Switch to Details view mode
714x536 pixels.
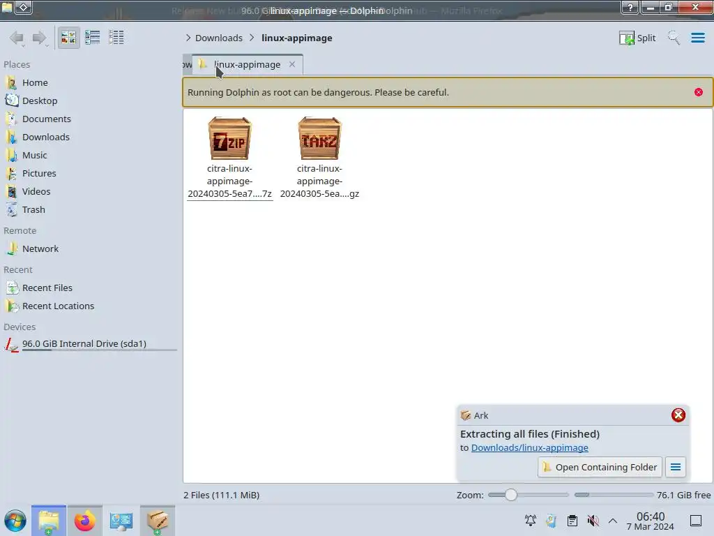coord(116,38)
